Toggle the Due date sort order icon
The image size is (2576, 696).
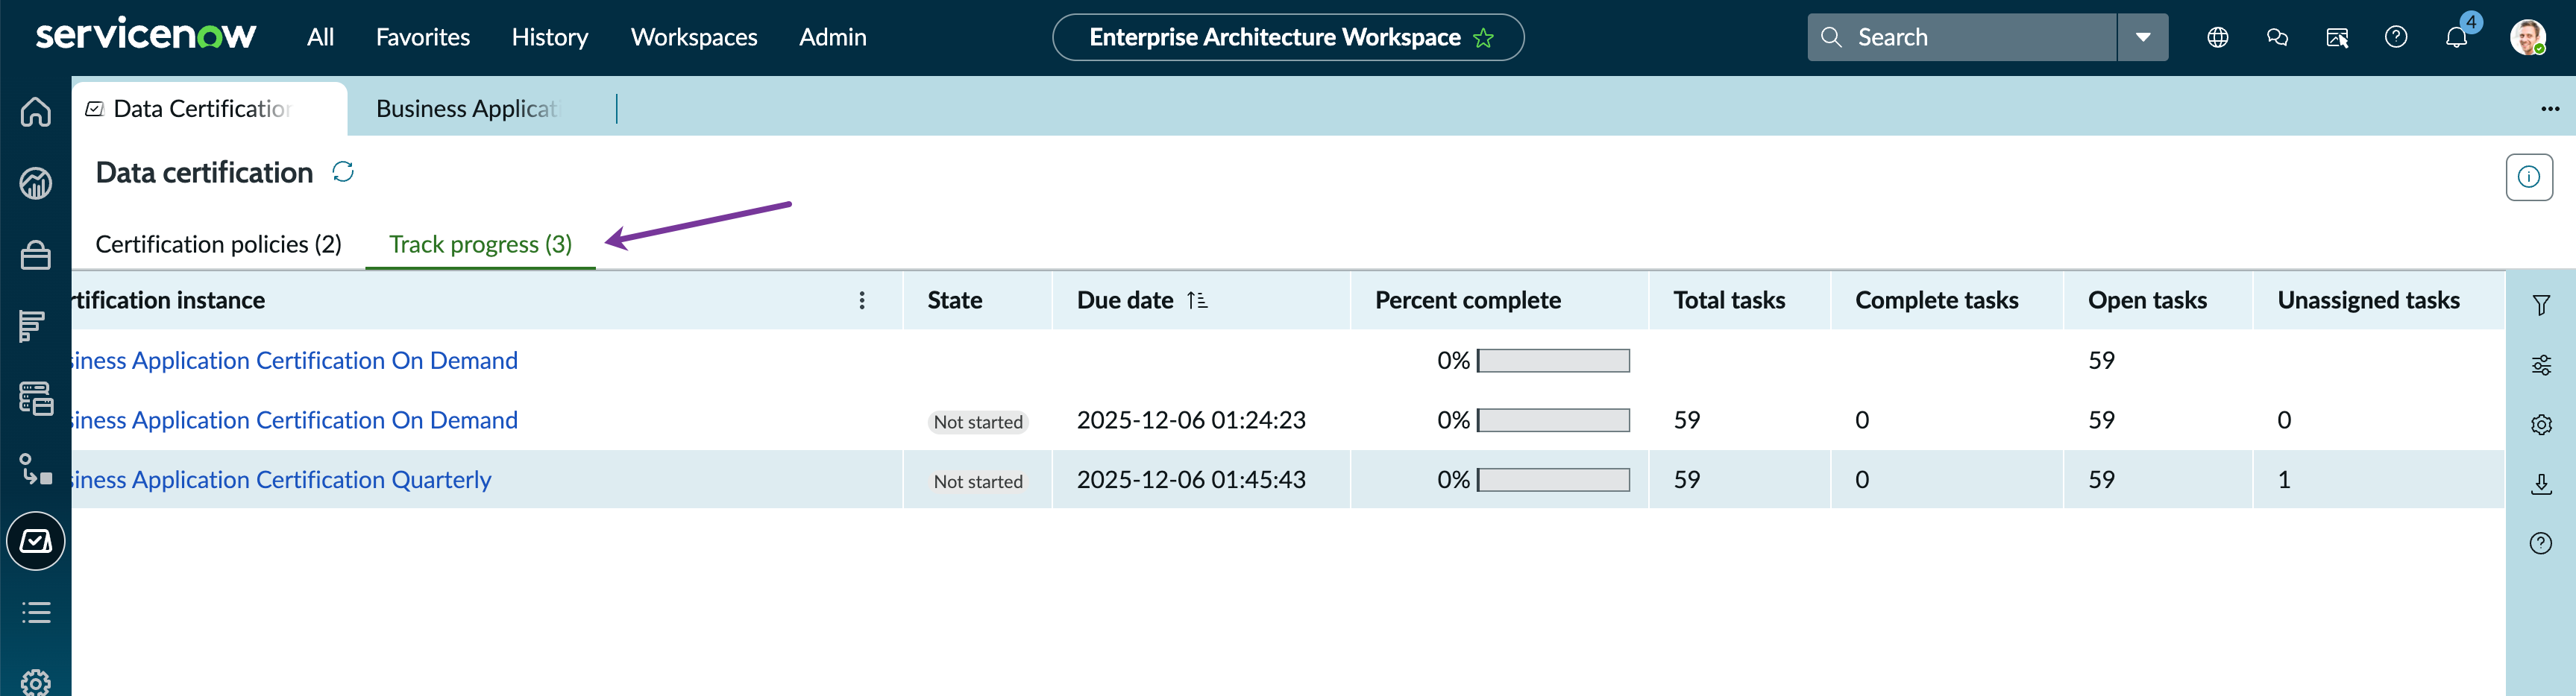coord(1197,300)
